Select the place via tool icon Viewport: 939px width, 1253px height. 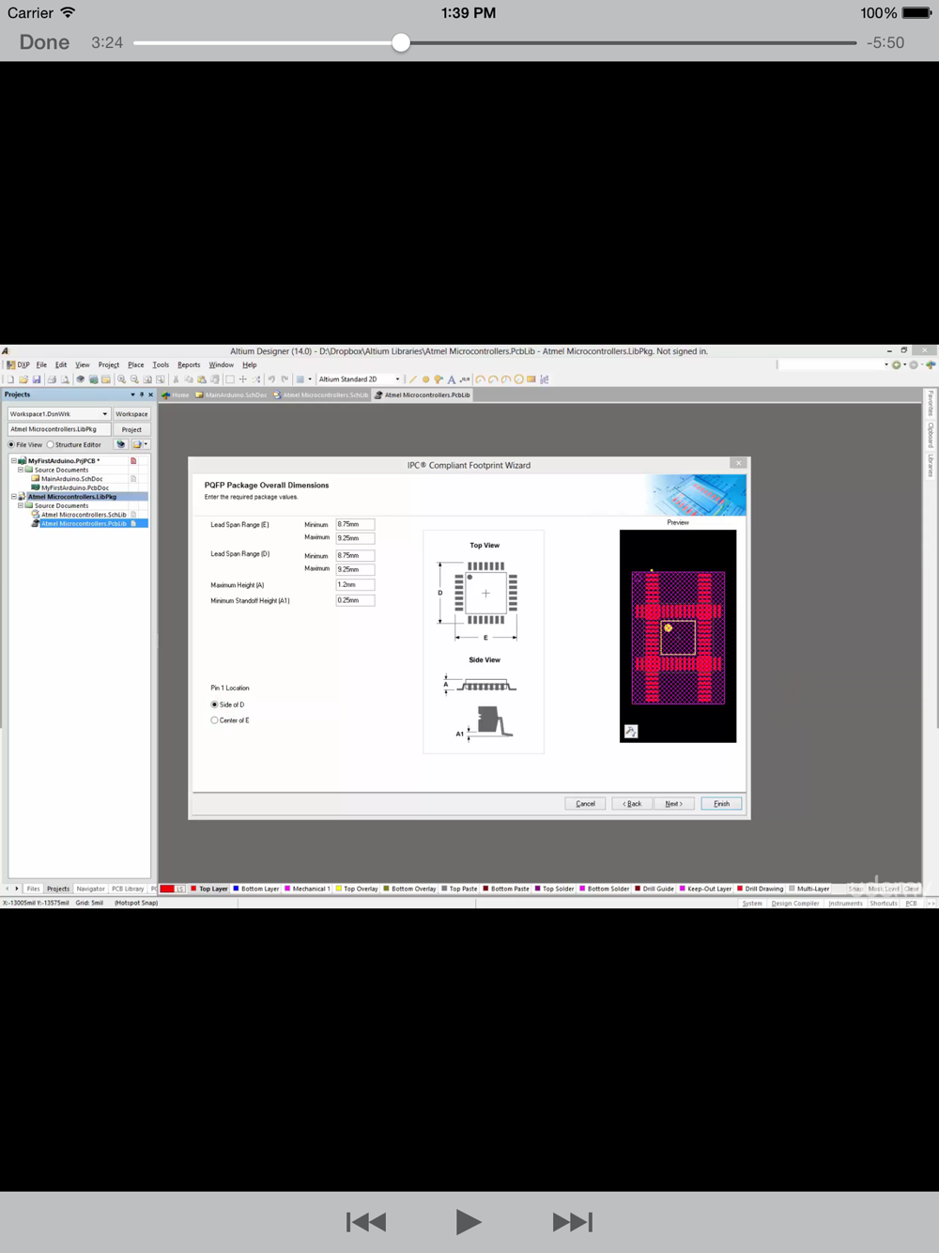(x=439, y=379)
